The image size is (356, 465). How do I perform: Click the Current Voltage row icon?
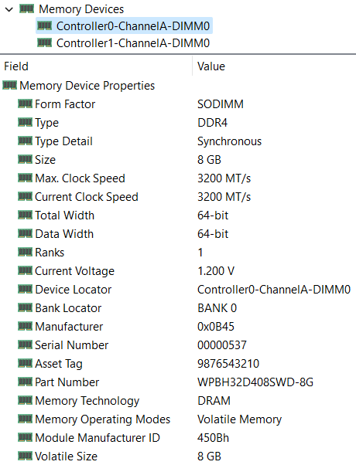[25, 270]
